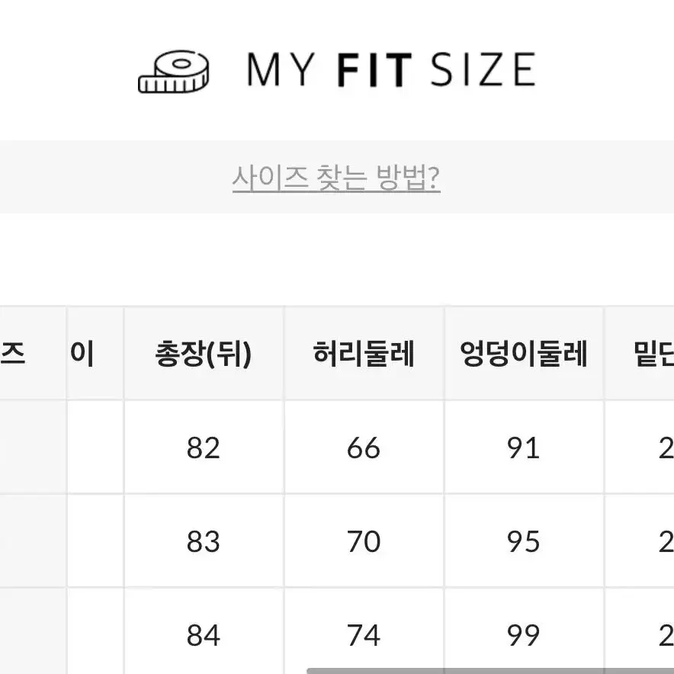
Task: Click the gray banner around the size guide link
Action: coord(337,177)
